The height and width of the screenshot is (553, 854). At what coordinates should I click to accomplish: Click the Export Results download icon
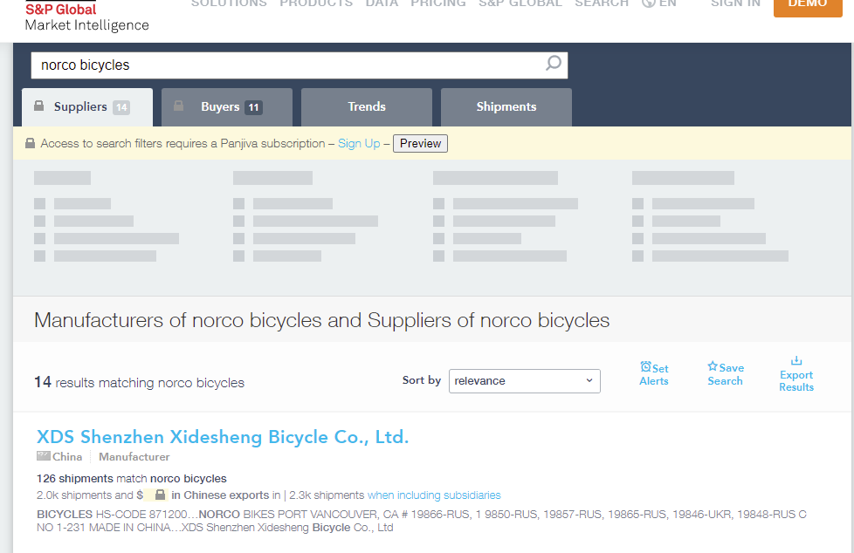point(795,361)
